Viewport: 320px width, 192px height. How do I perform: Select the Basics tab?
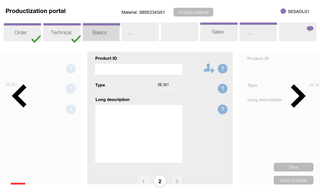[100, 32]
